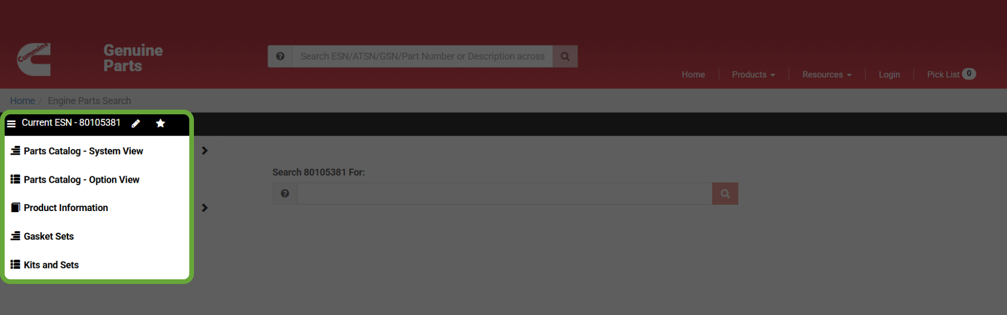Click the Home breadcrumb link
This screenshot has height=315, width=1007.
point(22,101)
